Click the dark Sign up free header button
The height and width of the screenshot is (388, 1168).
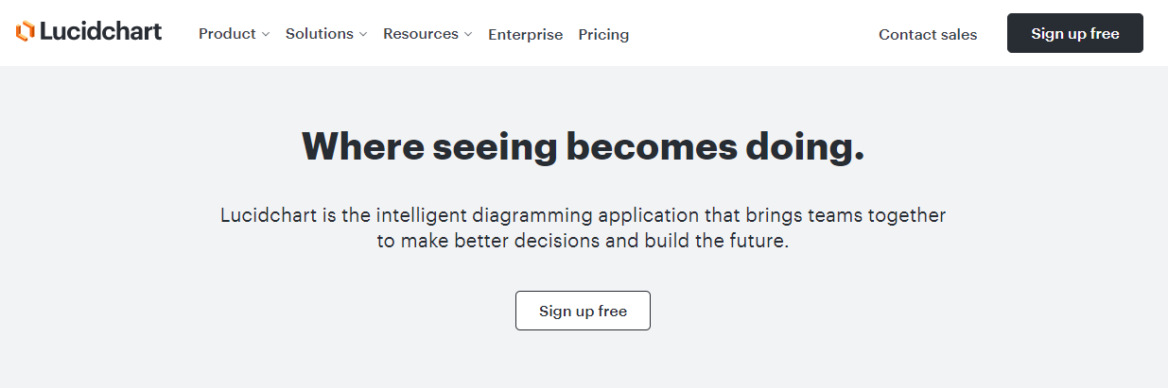[1074, 33]
